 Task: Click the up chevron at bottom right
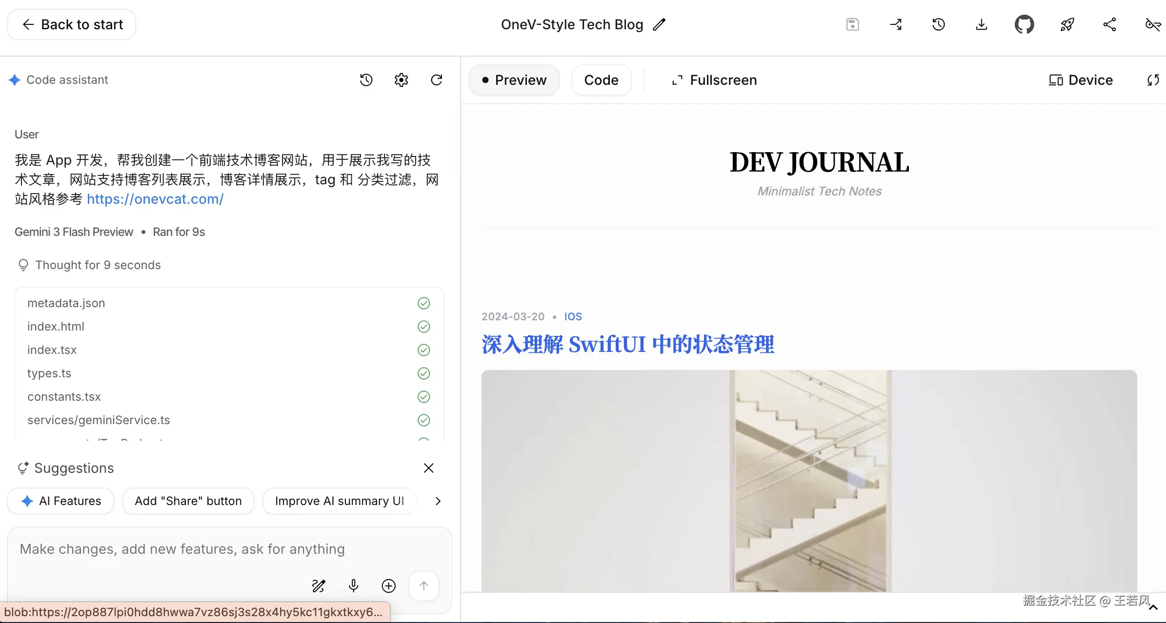pos(1153,607)
